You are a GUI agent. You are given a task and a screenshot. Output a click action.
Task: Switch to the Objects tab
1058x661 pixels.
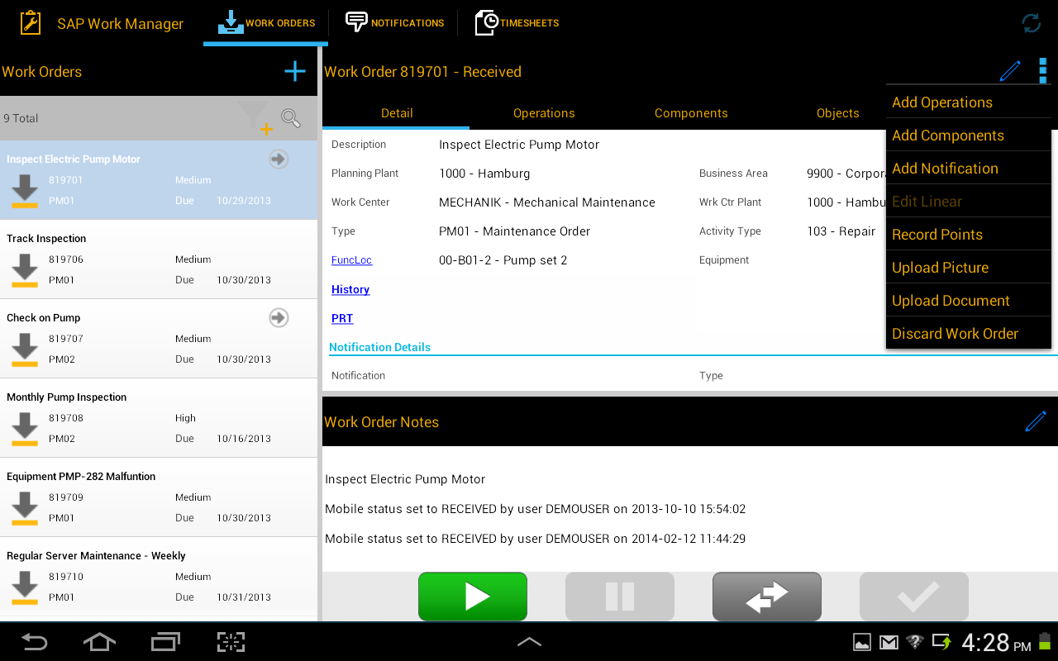(x=838, y=113)
